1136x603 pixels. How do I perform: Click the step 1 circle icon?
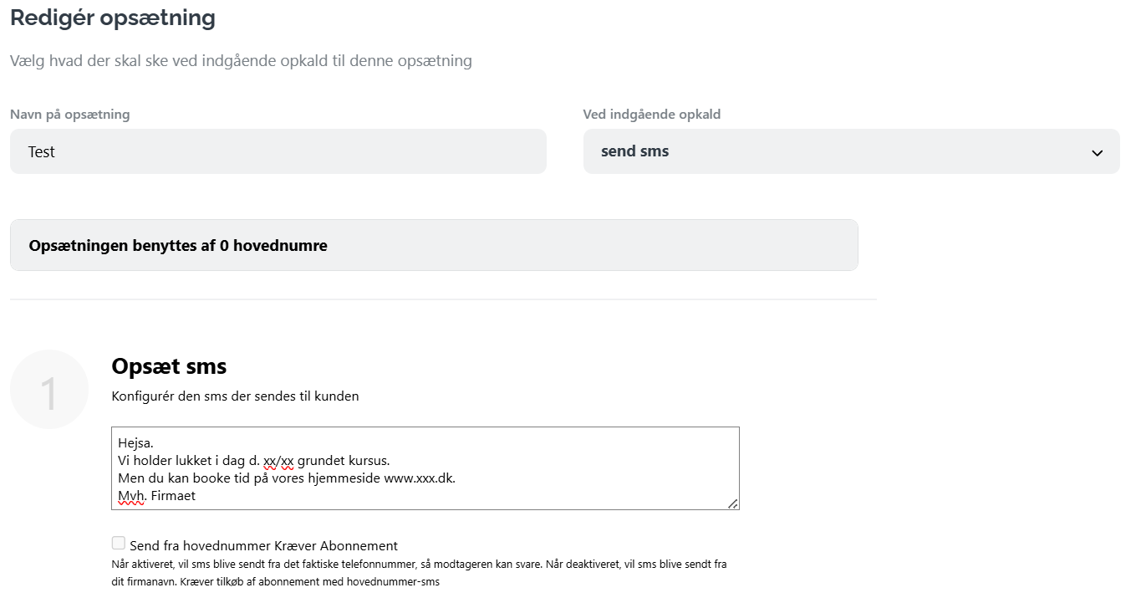click(49, 390)
